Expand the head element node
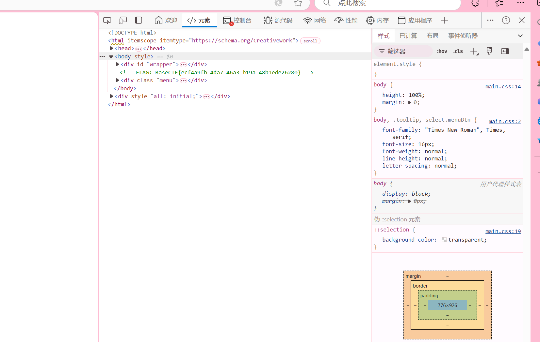 tap(111, 48)
